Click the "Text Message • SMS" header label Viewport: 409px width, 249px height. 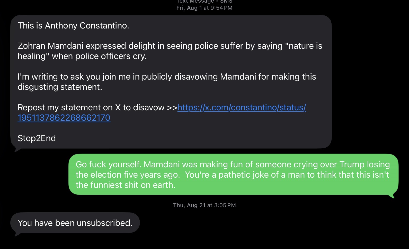pyautogui.click(x=204, y=2)
